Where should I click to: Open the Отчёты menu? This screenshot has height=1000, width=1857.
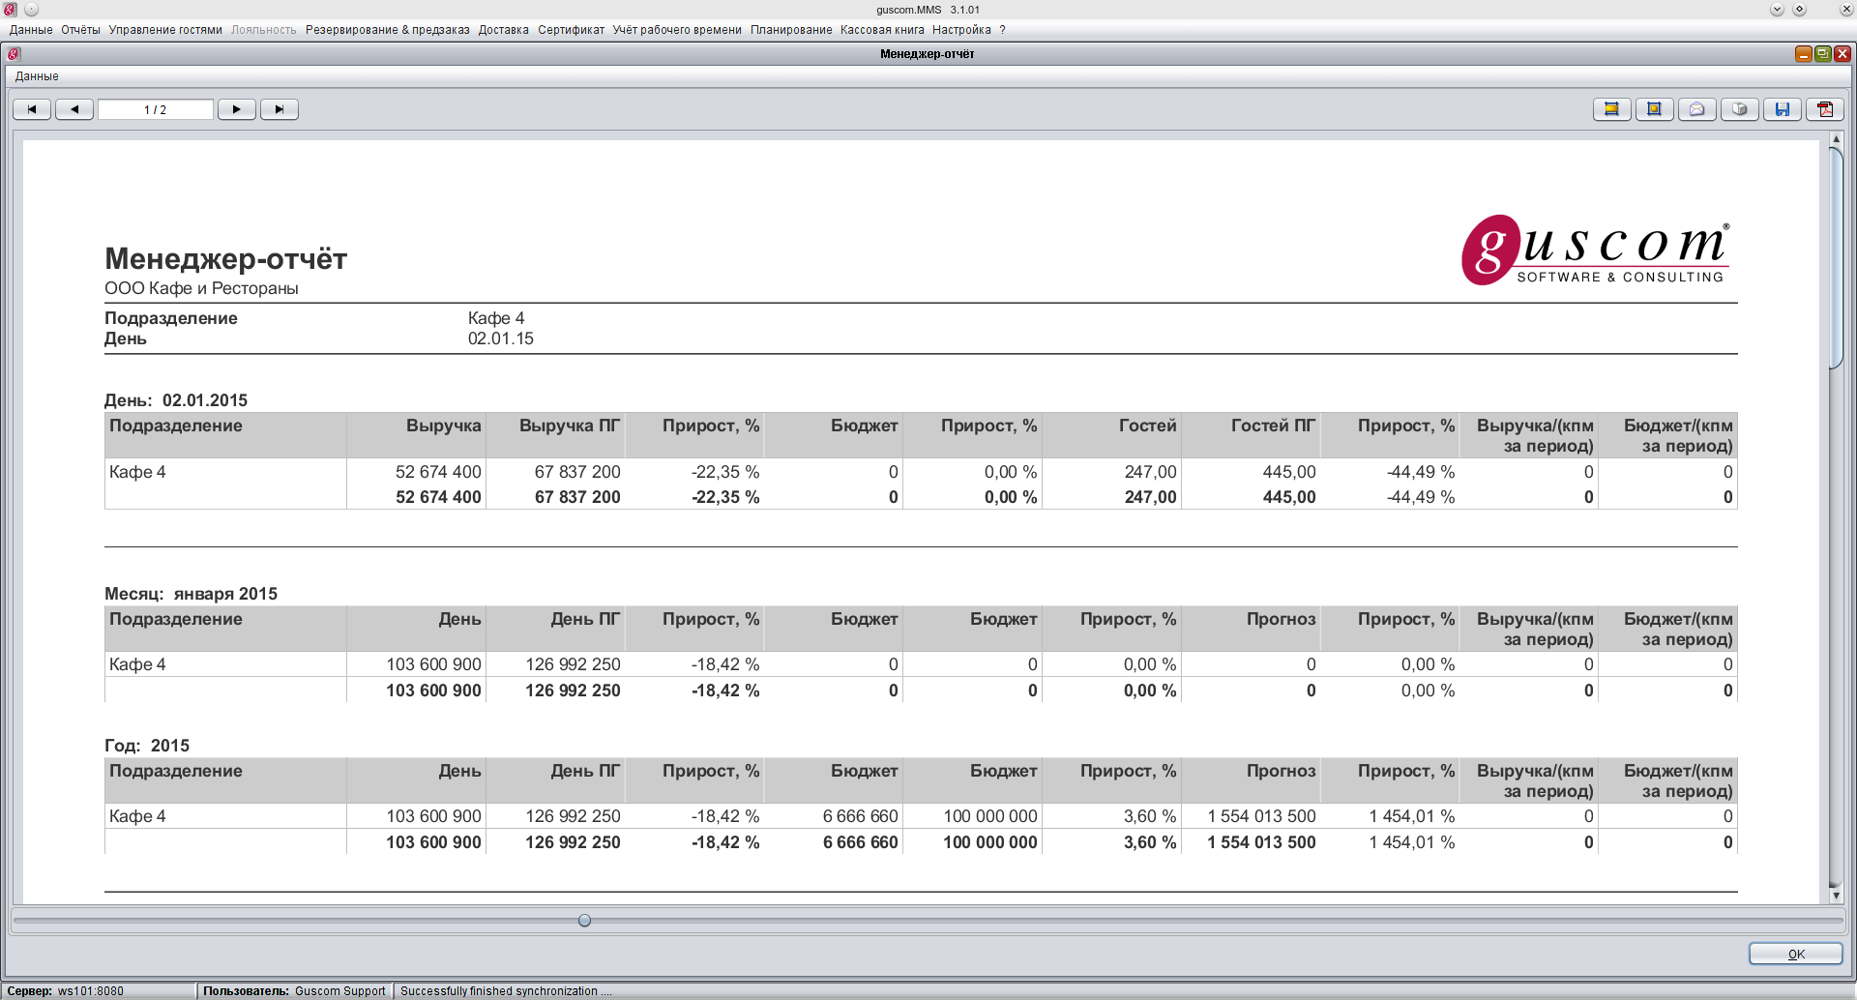(x=80, y=30)
